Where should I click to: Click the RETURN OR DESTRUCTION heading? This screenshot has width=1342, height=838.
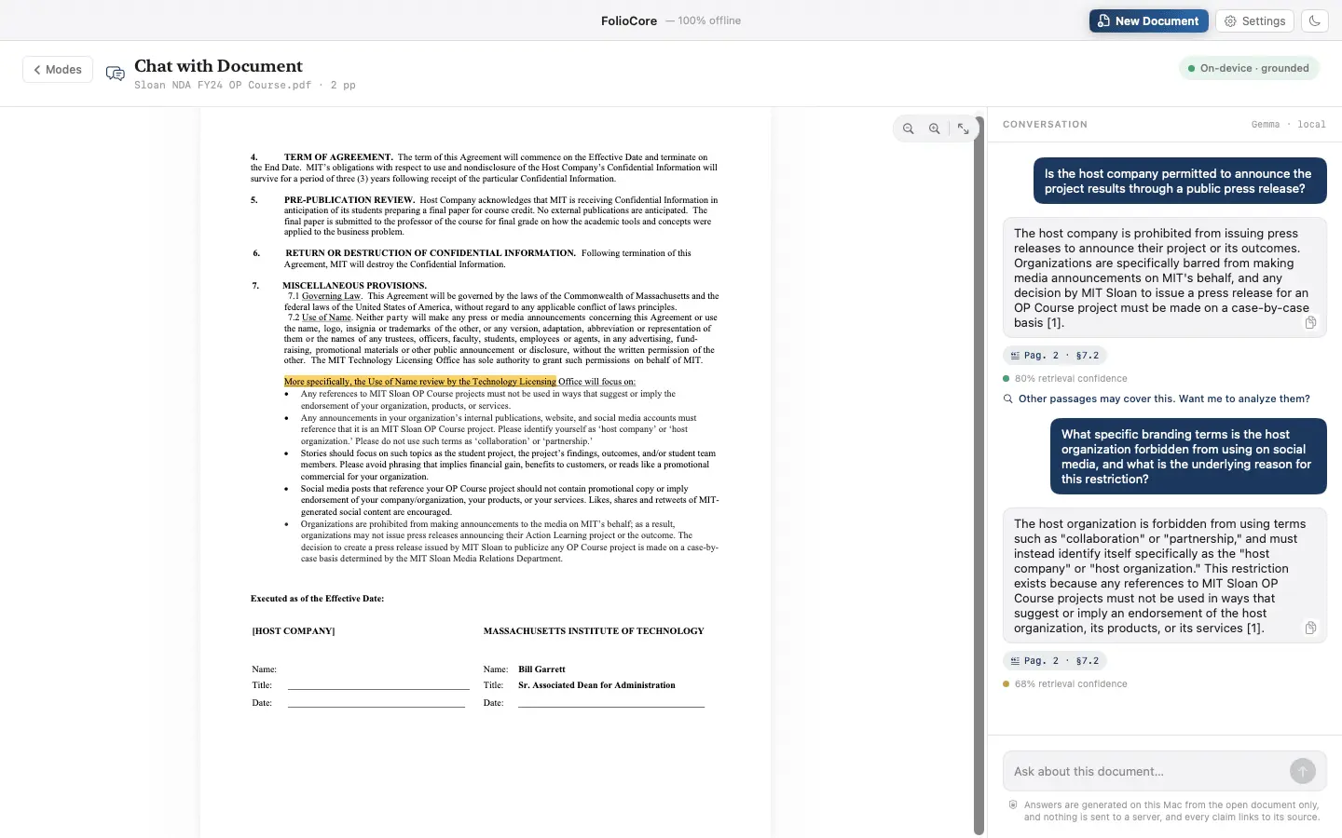click(x=431, y=253)
